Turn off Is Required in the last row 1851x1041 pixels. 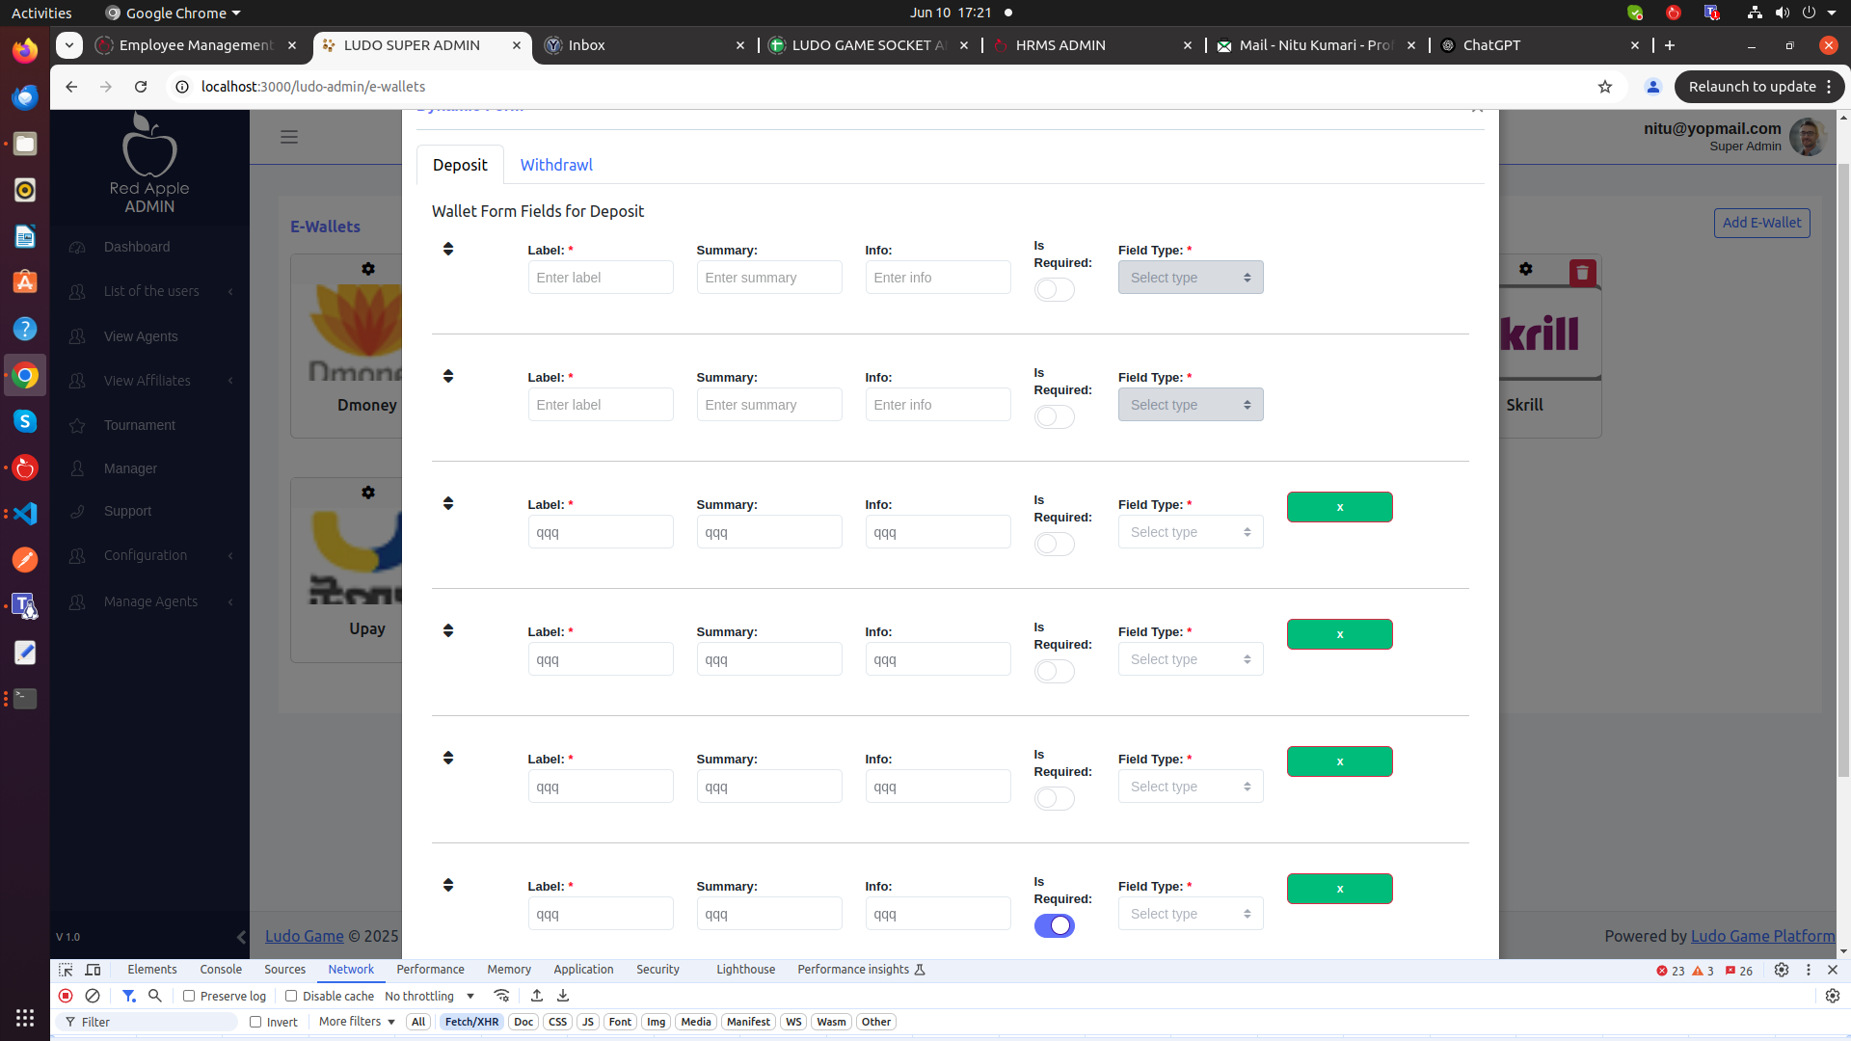pyautogui.click(x=1054, y=925)
